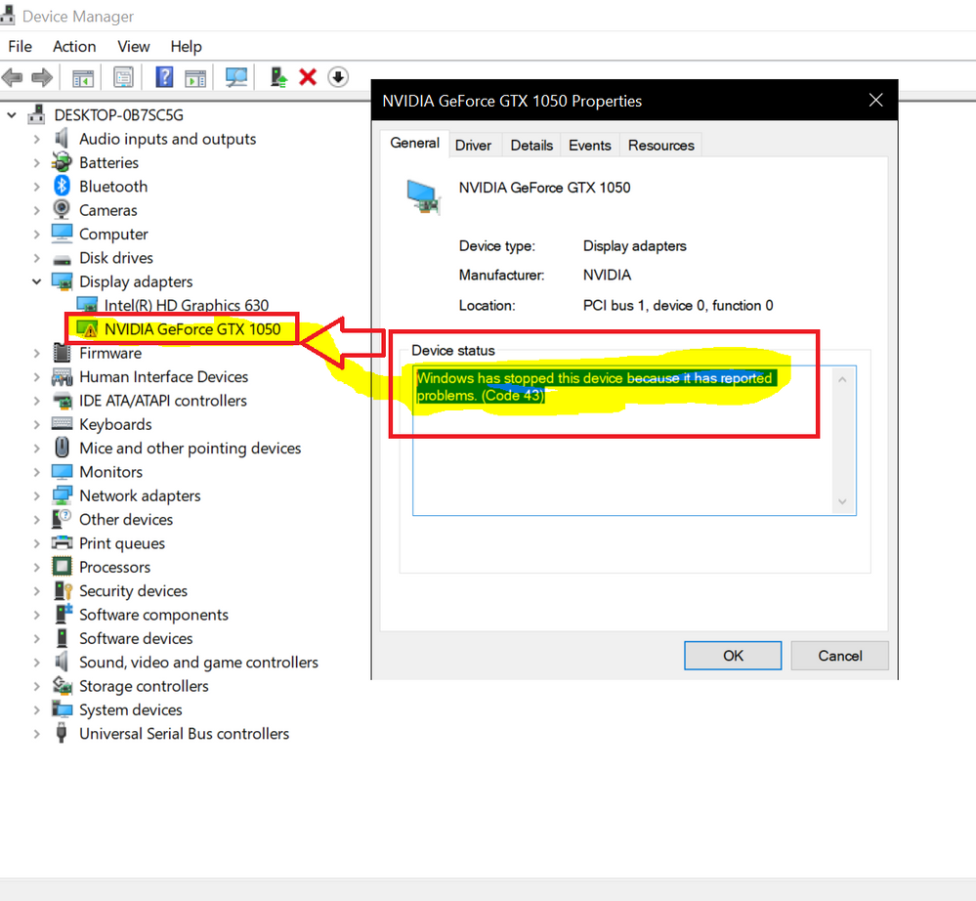The height and width of the screenshot is (901, 976).
Task: Click the Other devices question-mark icon
Action: 62,518
